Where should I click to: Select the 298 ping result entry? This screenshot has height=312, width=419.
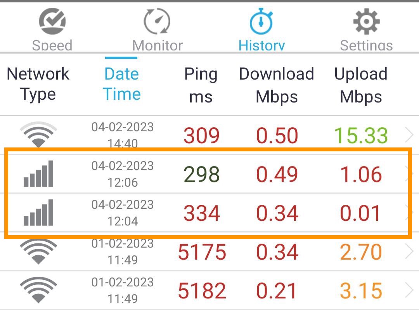pyautogui.click(x=202, y=174)
